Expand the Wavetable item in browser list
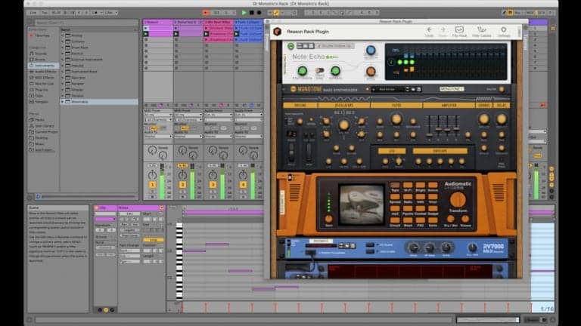 [63, 101]
